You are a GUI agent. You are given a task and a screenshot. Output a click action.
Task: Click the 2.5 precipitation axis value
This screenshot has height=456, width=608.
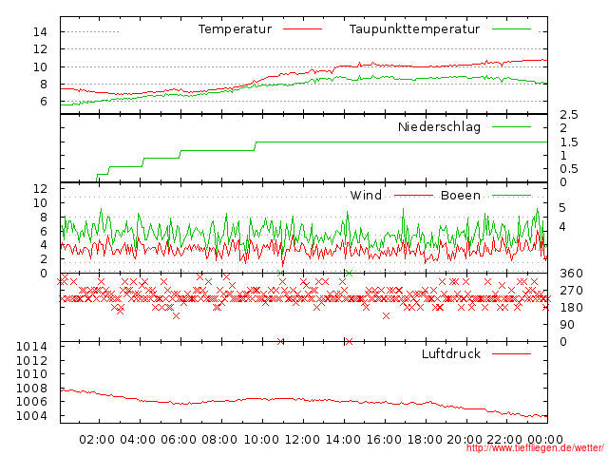coord(569,115)
